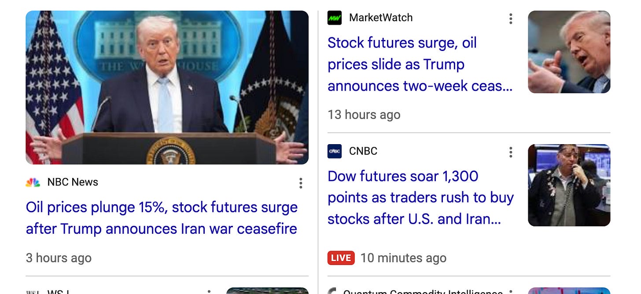Open the CNBC Dow futures headline
The height and width of the screenshot is (294, 641).
point(420,197)
